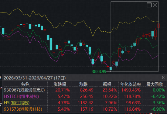This screenshot has height=114, width=167.
Task: Click the 118.78% annualized return value
Action: [x=132, y=96]
